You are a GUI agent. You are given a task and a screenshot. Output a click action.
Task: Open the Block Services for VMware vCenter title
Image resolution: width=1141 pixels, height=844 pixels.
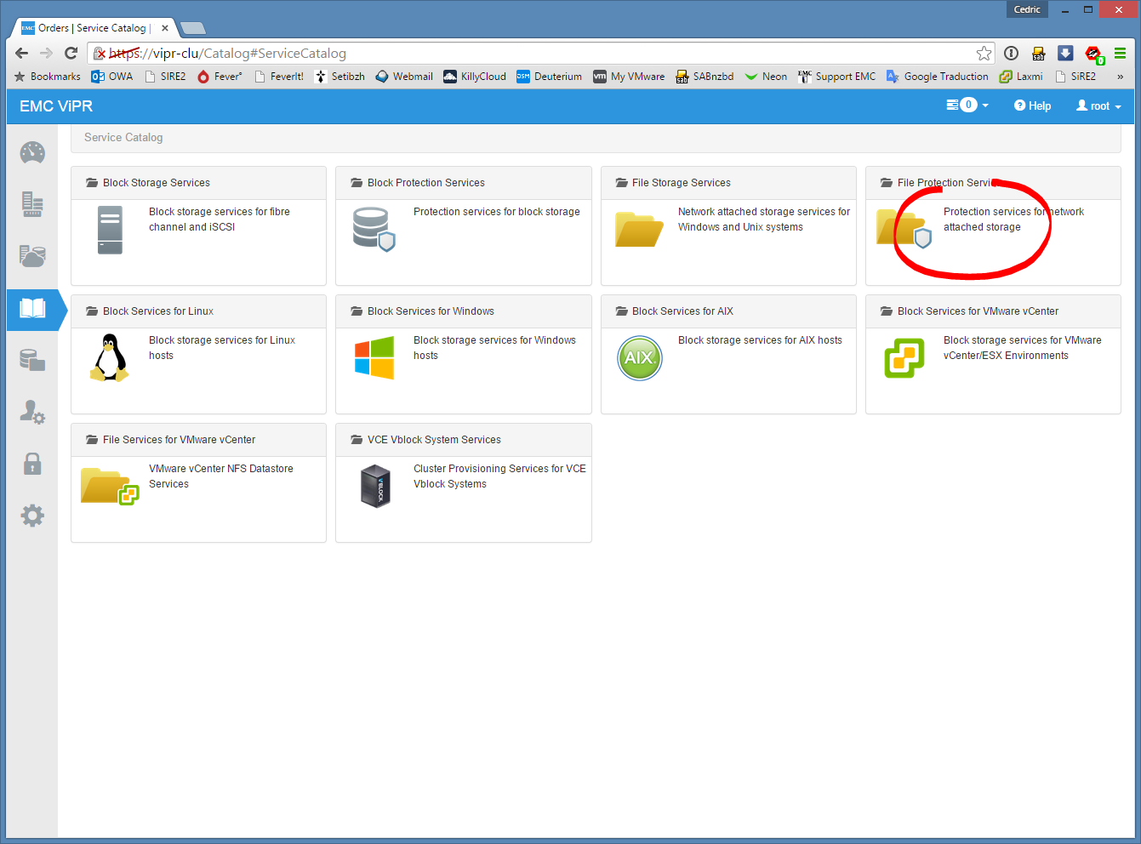coord(978,311)
